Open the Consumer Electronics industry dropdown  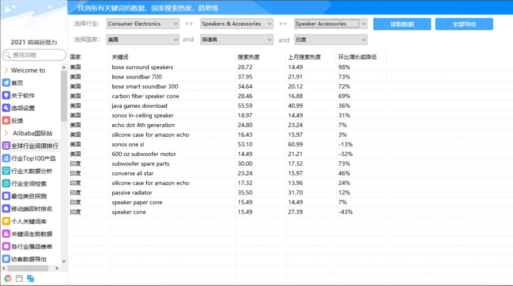143,24
